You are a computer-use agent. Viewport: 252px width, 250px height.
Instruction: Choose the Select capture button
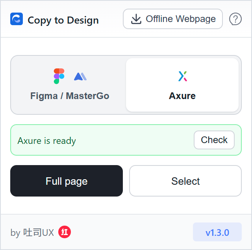[x=185, y=181]
